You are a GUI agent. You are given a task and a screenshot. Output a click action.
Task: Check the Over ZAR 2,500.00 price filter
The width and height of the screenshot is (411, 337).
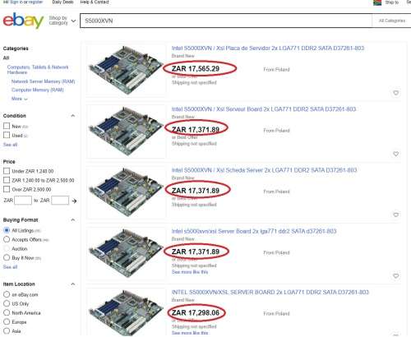pyautogui.click(x=7, y=189)
